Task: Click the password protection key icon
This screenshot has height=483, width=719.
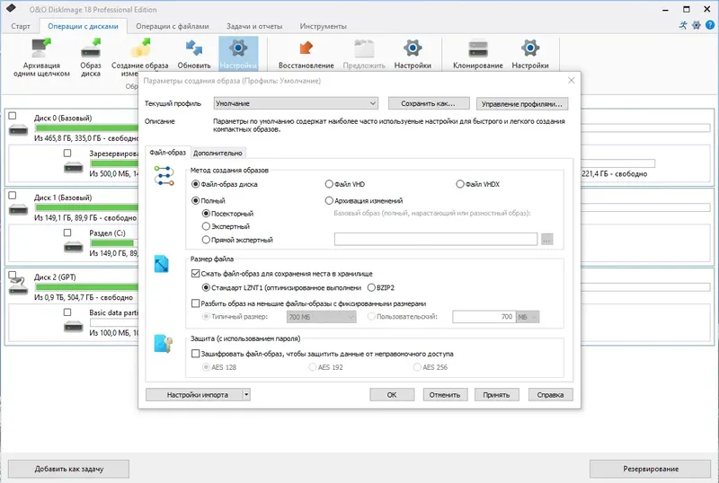Action: [x=163, y=344]
